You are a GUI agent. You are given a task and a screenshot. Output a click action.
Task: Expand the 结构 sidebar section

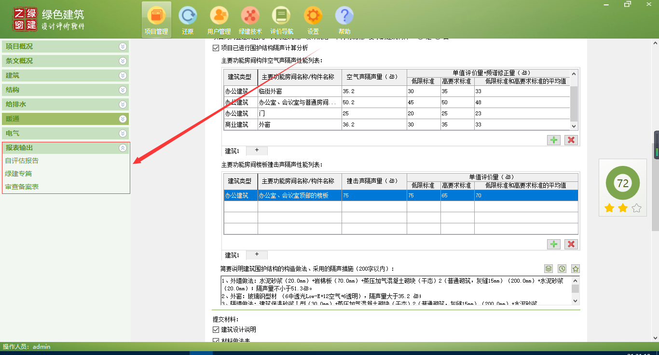(123, 90)
